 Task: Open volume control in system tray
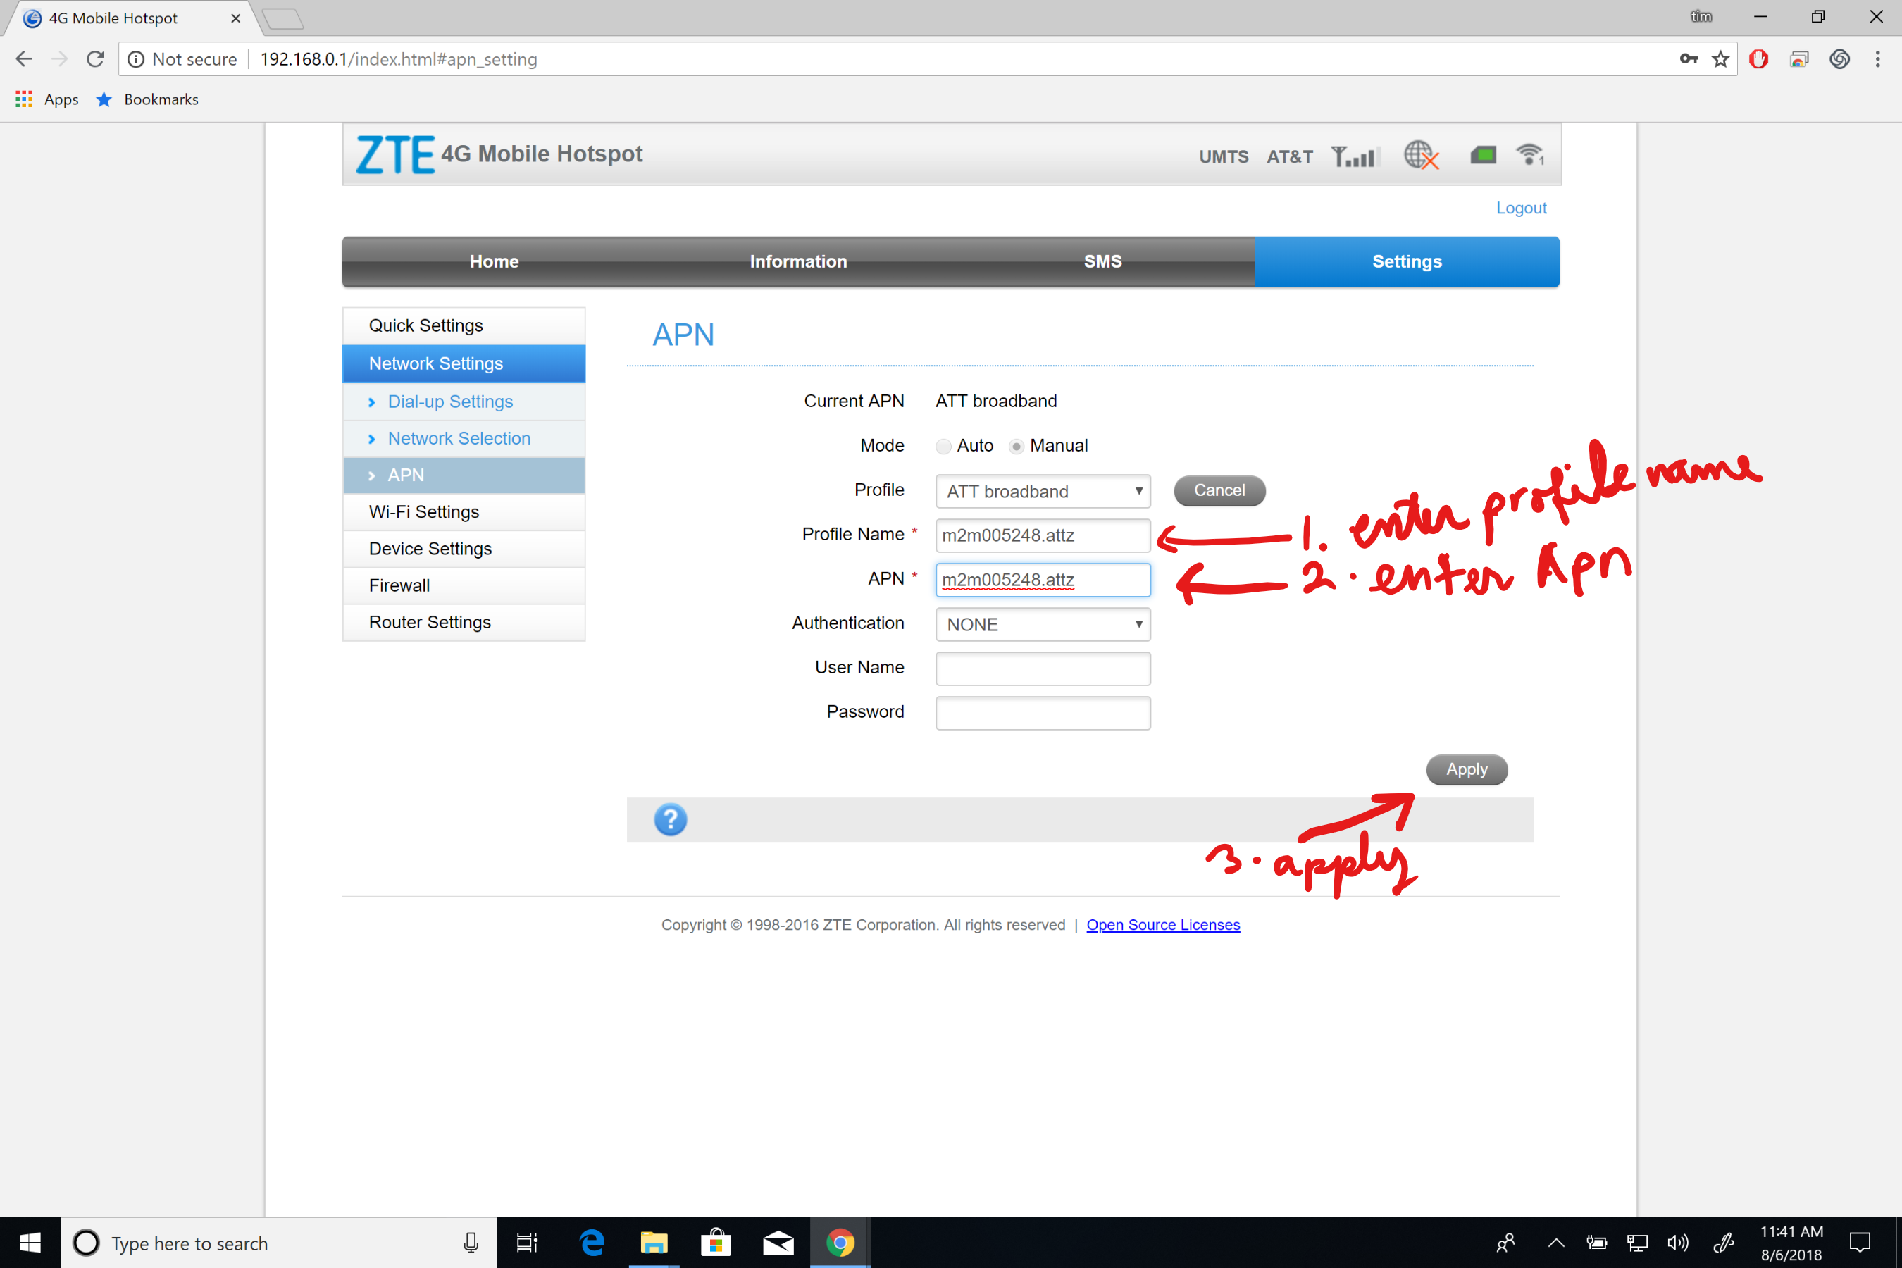(1678, 1243)
